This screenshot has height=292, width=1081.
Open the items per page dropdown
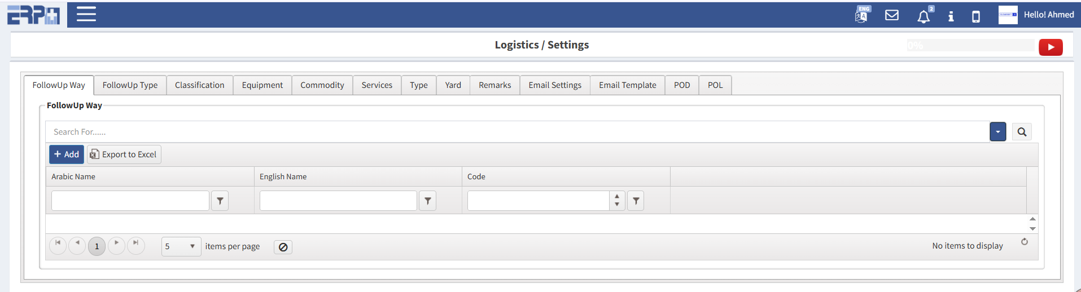click(x=181, y=246)
